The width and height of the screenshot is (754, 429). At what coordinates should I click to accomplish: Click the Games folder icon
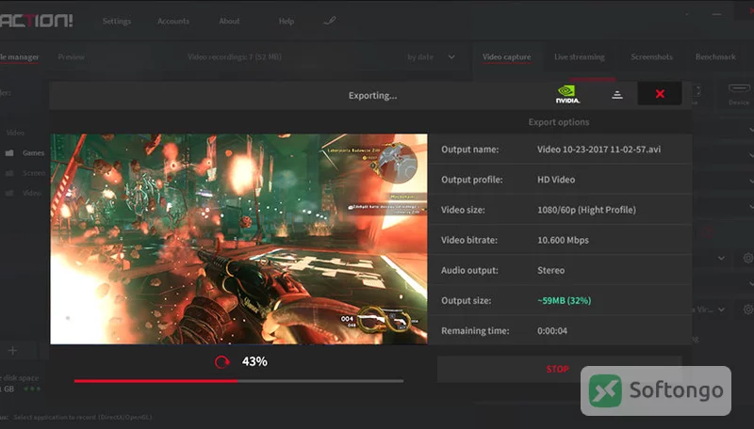click(x=9, y=153)
